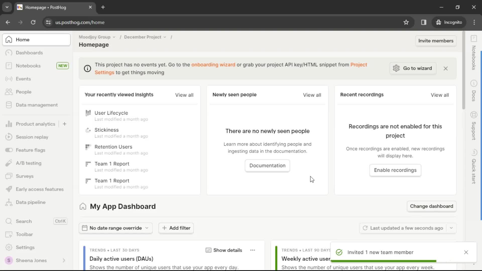
Task: Click the Retention Users grid icon
Action: (x=88, y=147)
